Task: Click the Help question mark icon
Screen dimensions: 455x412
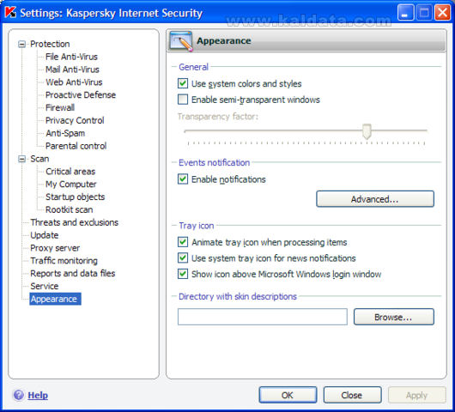Action: tap(19, 395)
